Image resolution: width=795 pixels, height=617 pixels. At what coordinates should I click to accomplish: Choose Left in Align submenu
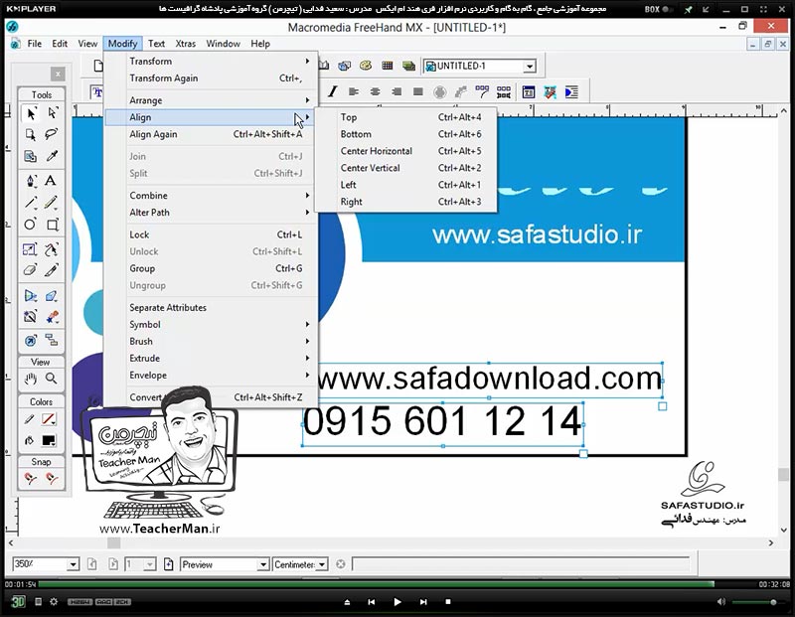click(x=405, y=185)
